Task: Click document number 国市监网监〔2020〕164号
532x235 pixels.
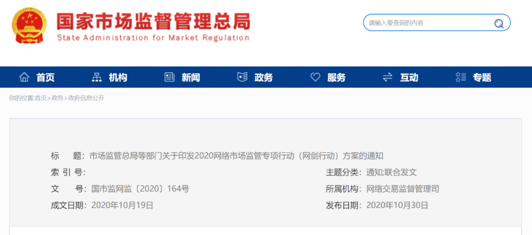Action: pyautogui.click(x=140, y=189)
